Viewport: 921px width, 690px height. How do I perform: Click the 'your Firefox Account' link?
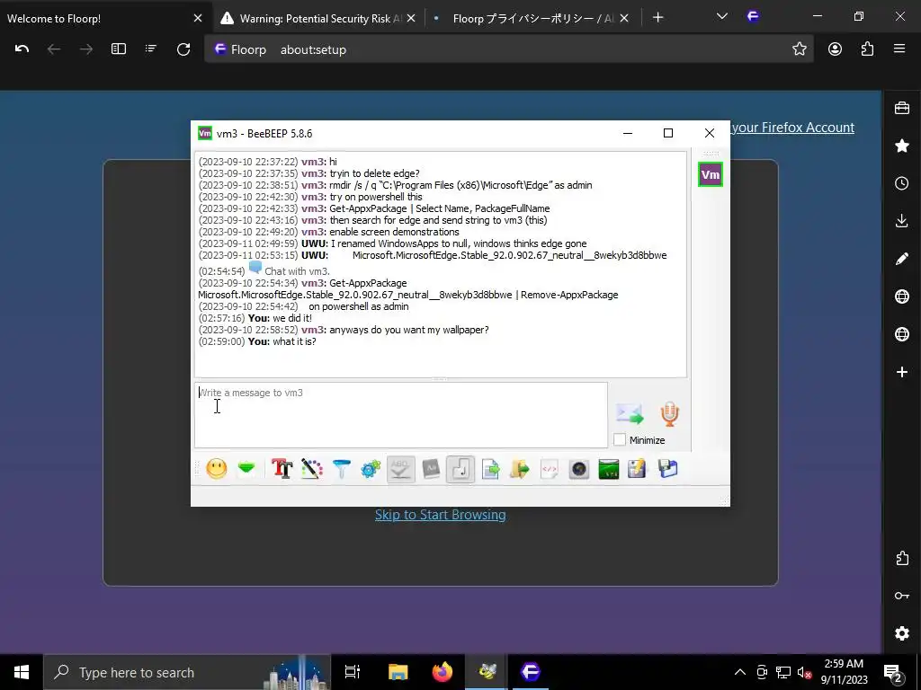tap(793, 128)
